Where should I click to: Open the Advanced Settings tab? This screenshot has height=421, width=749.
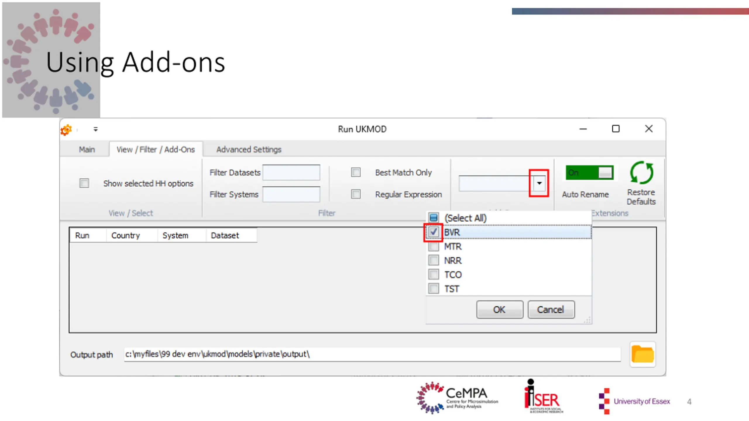click(x=249, y=150)
